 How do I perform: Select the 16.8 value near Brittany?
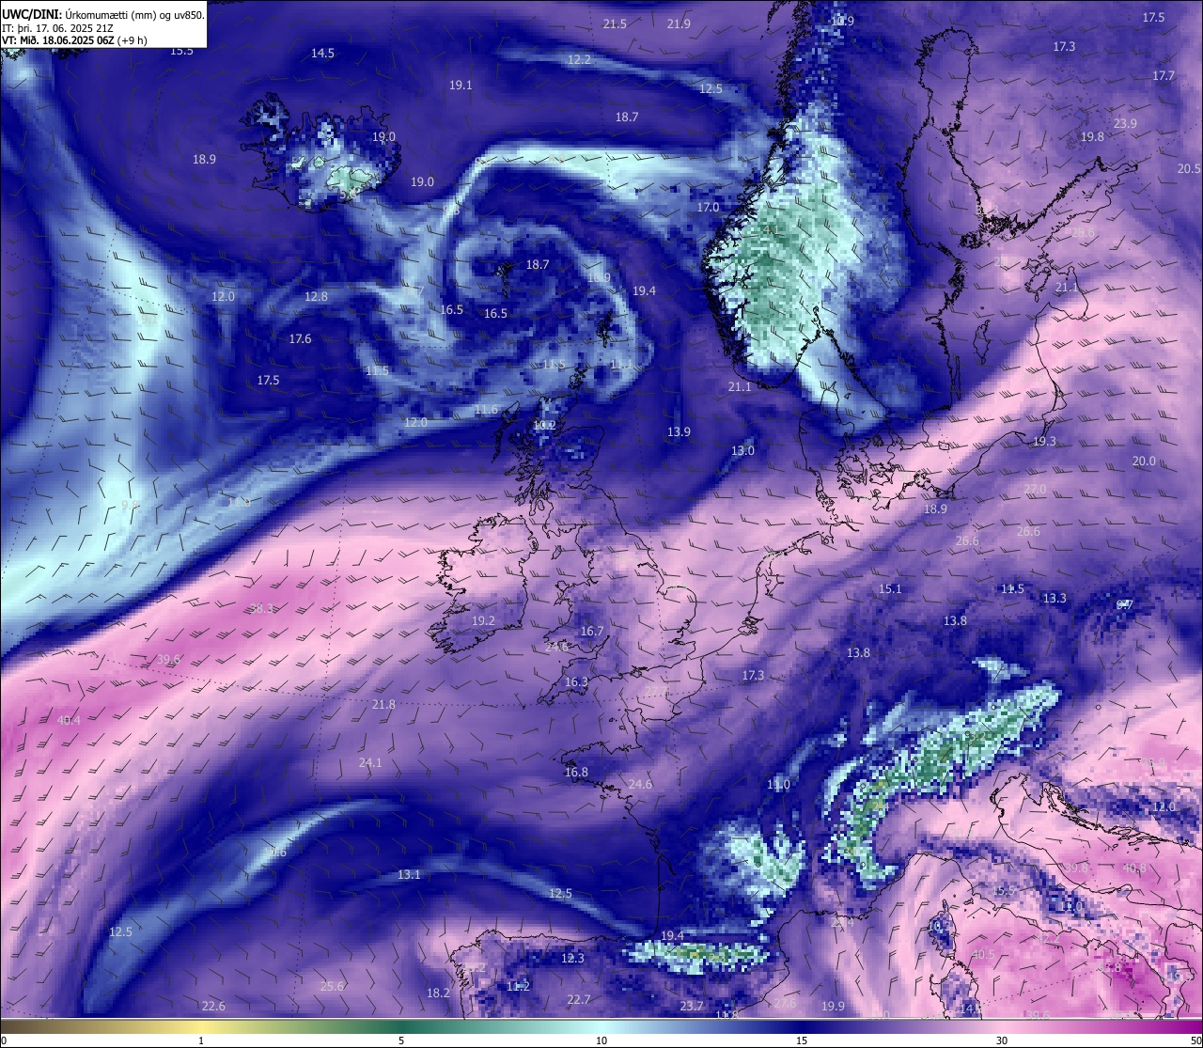click(576, 772)
